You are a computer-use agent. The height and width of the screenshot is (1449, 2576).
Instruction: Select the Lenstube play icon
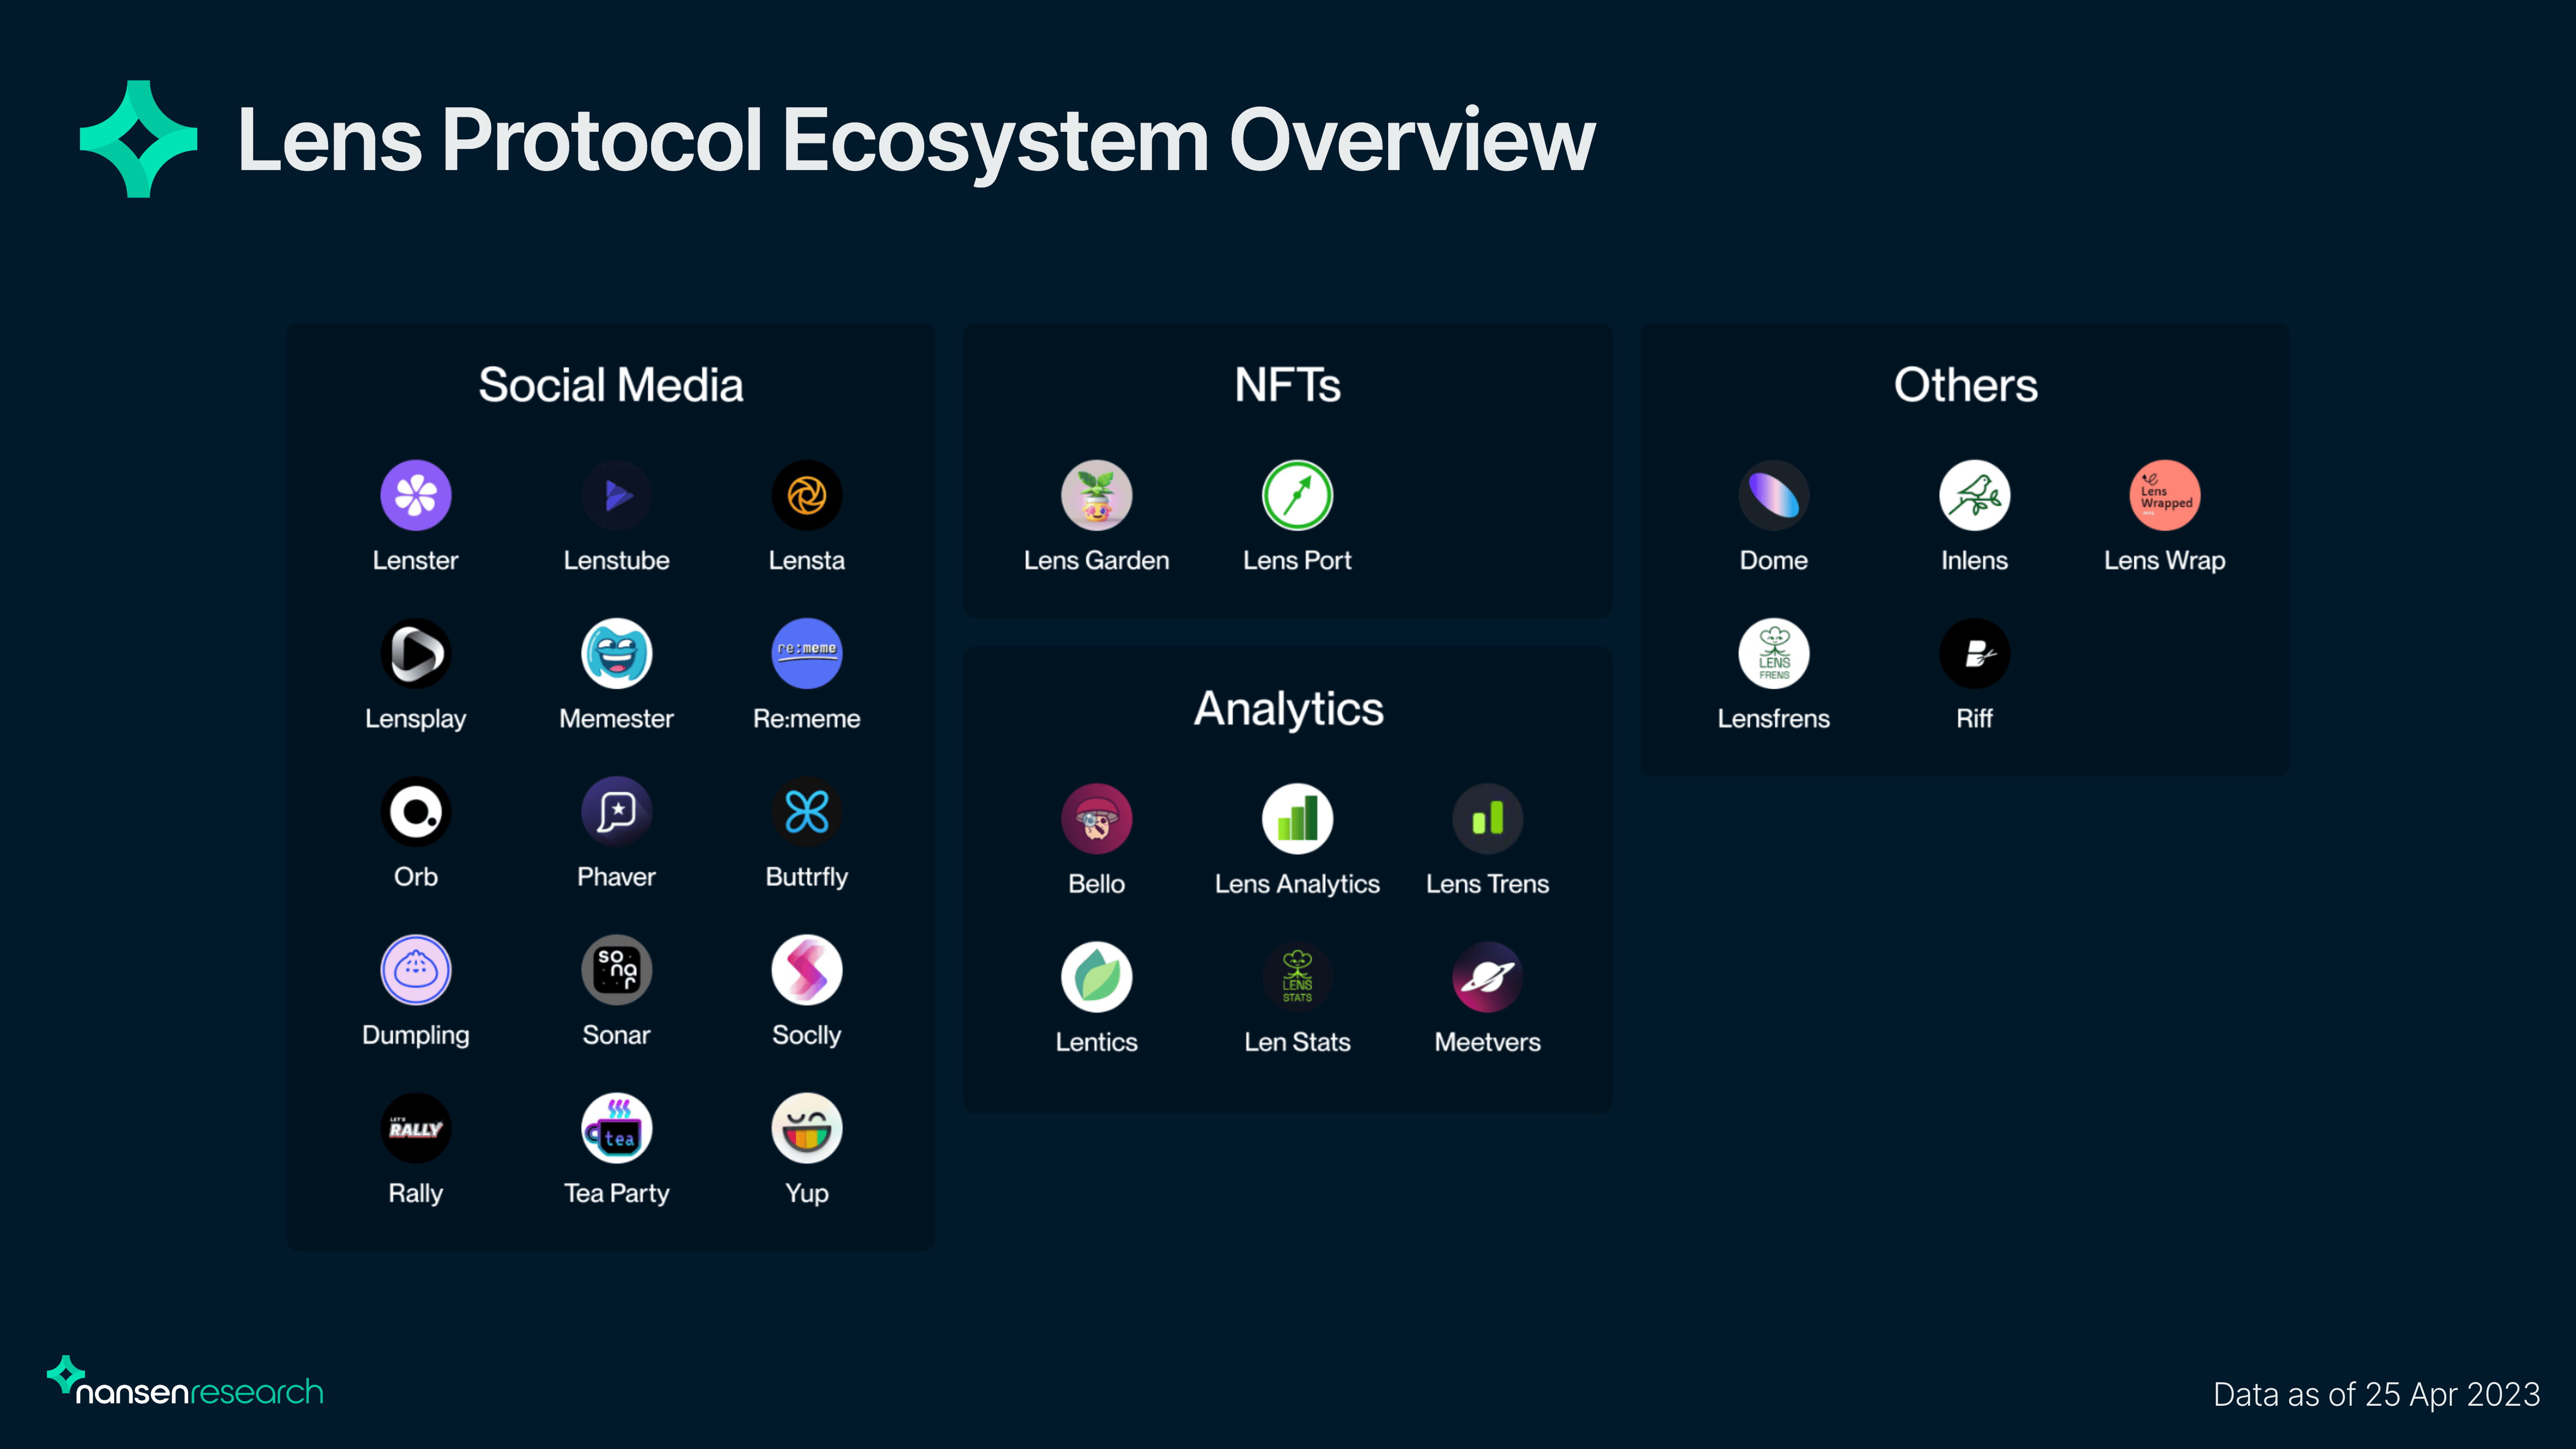pyautogui.click(x=616, y=495)
